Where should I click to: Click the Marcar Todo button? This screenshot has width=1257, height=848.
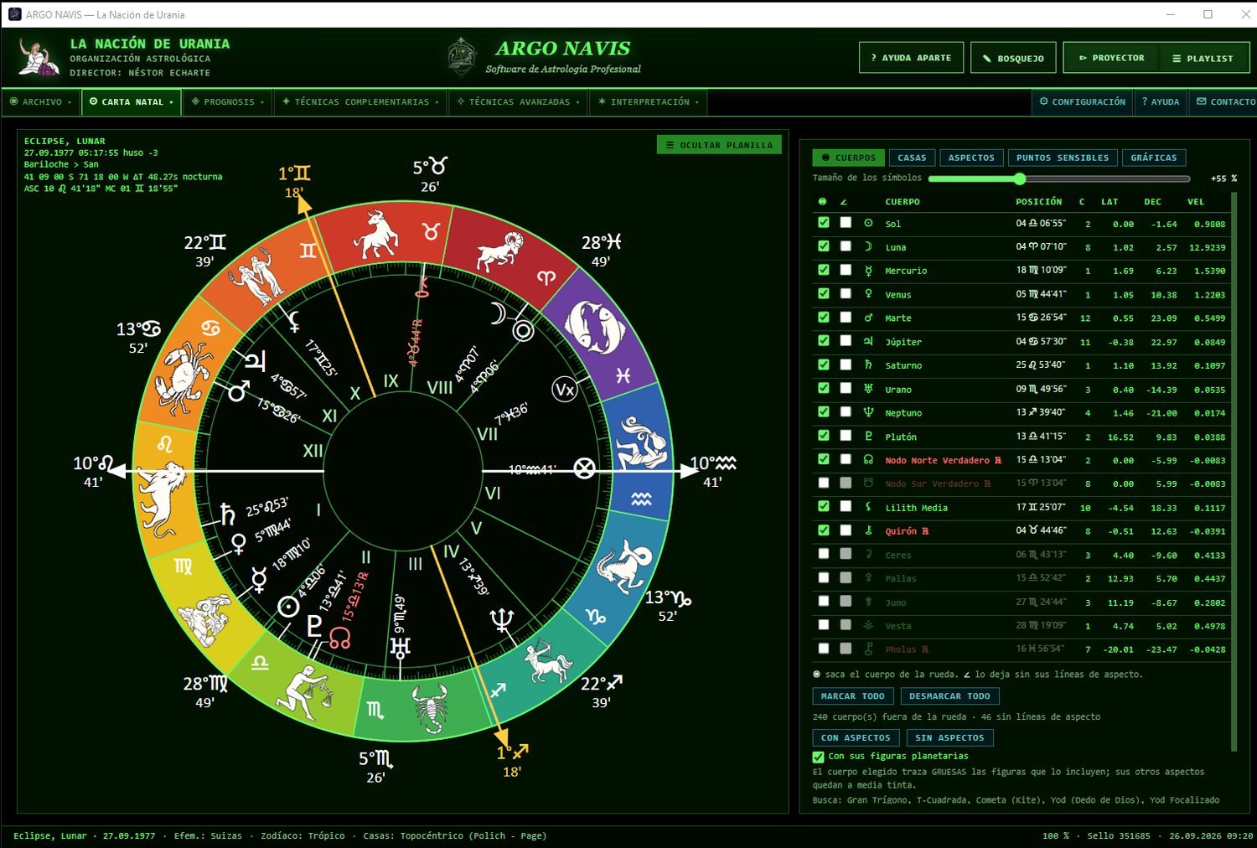[x=852, y=696]
